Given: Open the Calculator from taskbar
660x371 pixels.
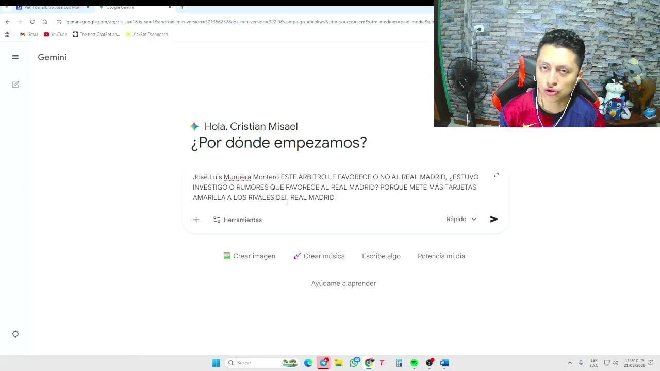Looking at the screenshot, I should [399, 363].
